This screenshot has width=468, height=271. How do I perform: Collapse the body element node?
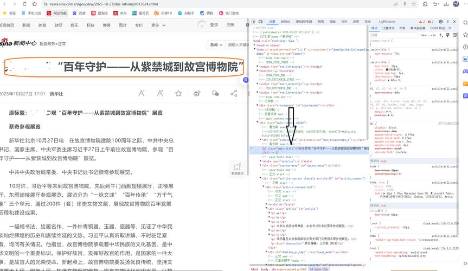coord(254,49)
